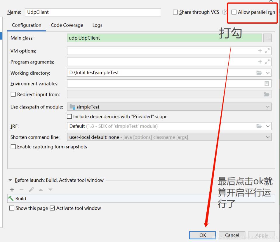The image size is (280, 242).
Task: Open the Environment variables editor icon
Action: tap(267, 83)
